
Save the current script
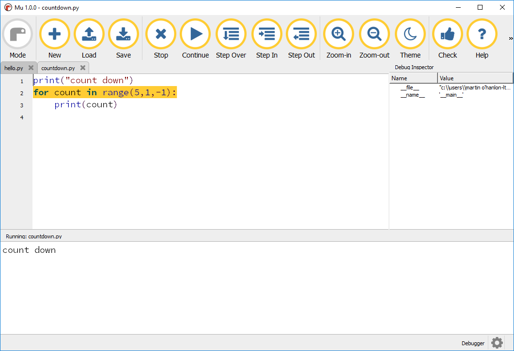click(124, 34)
